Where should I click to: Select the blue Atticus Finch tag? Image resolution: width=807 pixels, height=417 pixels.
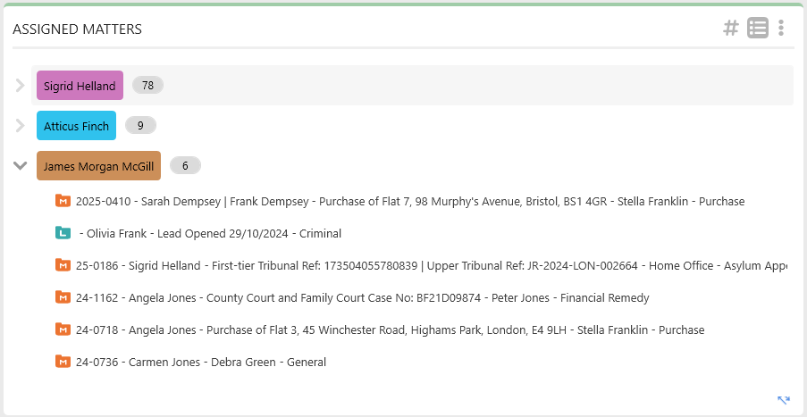point(76,126)
